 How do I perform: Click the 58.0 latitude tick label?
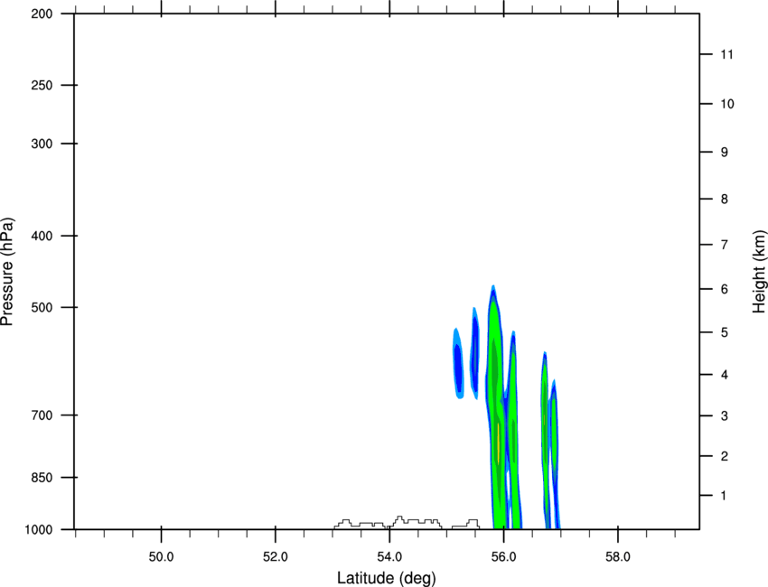[618, 557]
